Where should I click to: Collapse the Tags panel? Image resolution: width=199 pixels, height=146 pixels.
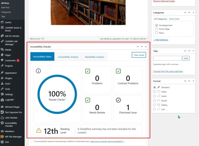tap(193, 51)
